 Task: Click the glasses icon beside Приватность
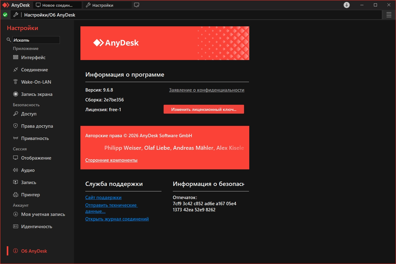coord(16,138)
